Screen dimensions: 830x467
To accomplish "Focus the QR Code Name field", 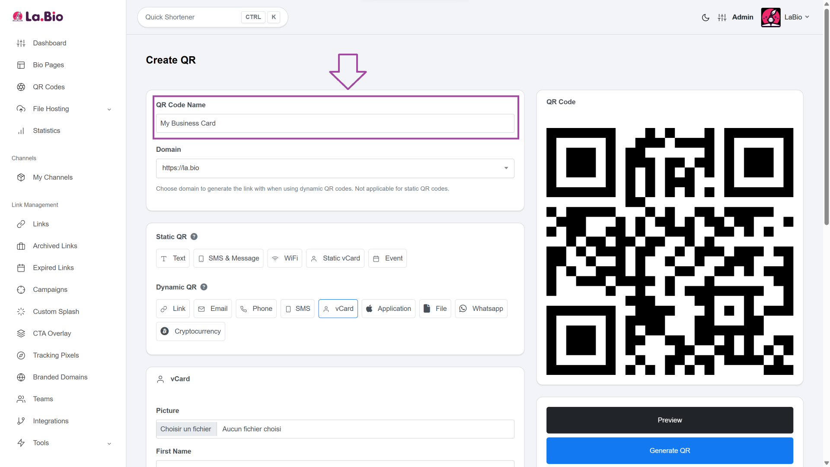I will (x=335, y=124).
